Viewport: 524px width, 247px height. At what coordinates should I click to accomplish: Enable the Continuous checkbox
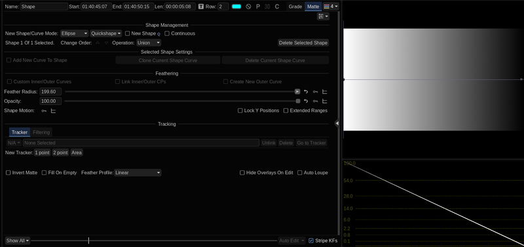(x=167, y=33)
